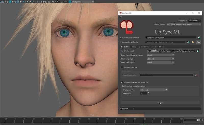Toggle X-ray active components icon
The image size is (204, 125).
[46, 2]
